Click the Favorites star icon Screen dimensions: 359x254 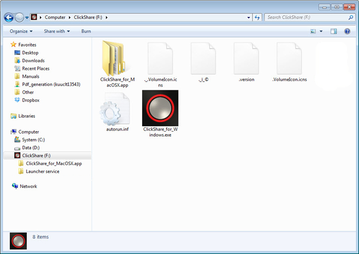[14, 44]
